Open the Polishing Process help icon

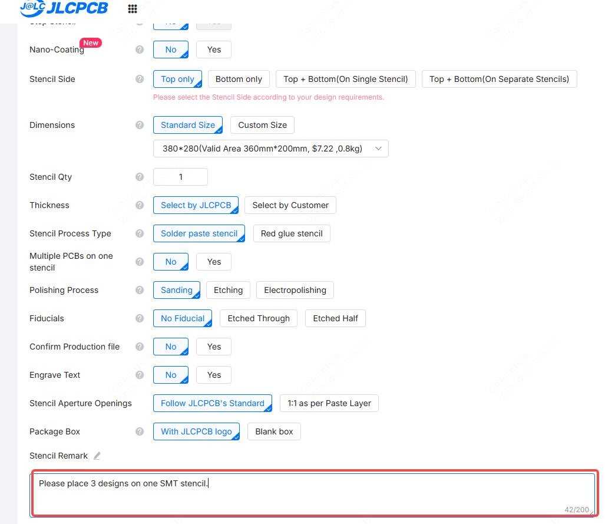coord(140,290)
